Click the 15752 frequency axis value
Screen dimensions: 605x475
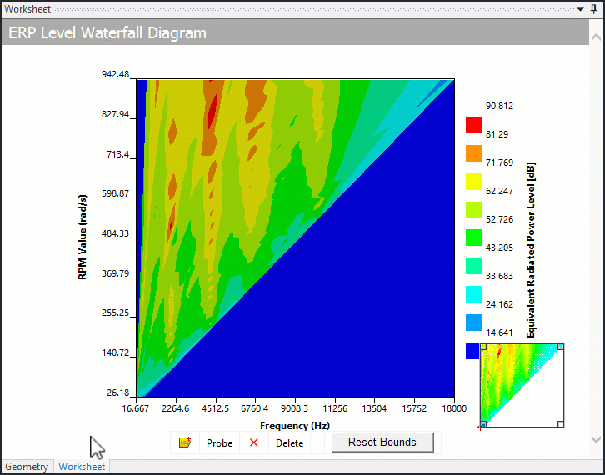coord(414,408)
